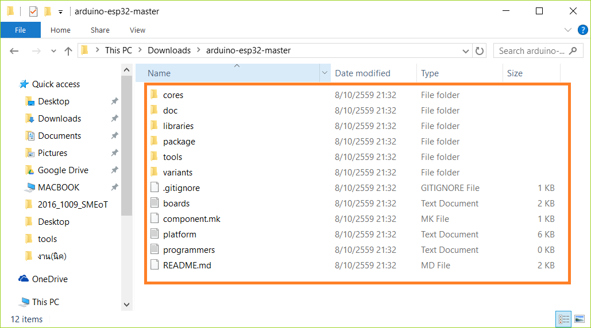
Task: Click the navigation pane scrollbar thumb
Action: [126, 146]
